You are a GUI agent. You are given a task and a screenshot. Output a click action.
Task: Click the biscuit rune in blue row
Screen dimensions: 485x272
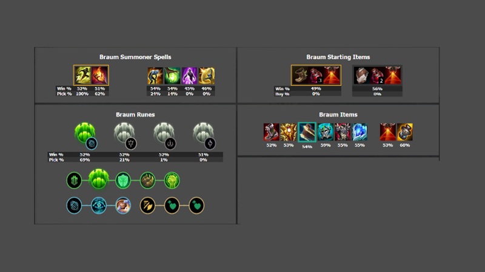tap(123, 206)
